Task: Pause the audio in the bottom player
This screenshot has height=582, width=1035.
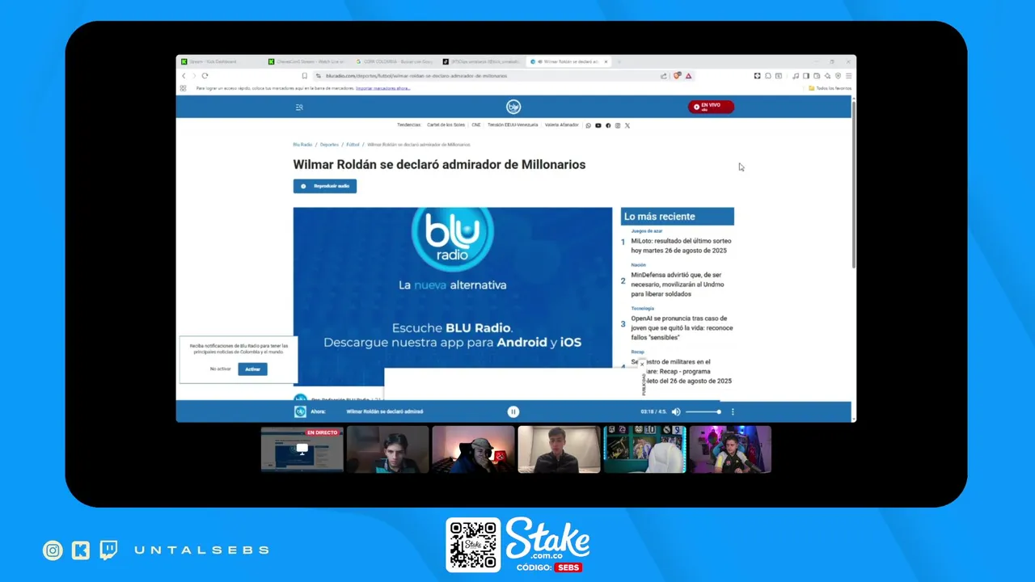Action: [513, 411]
